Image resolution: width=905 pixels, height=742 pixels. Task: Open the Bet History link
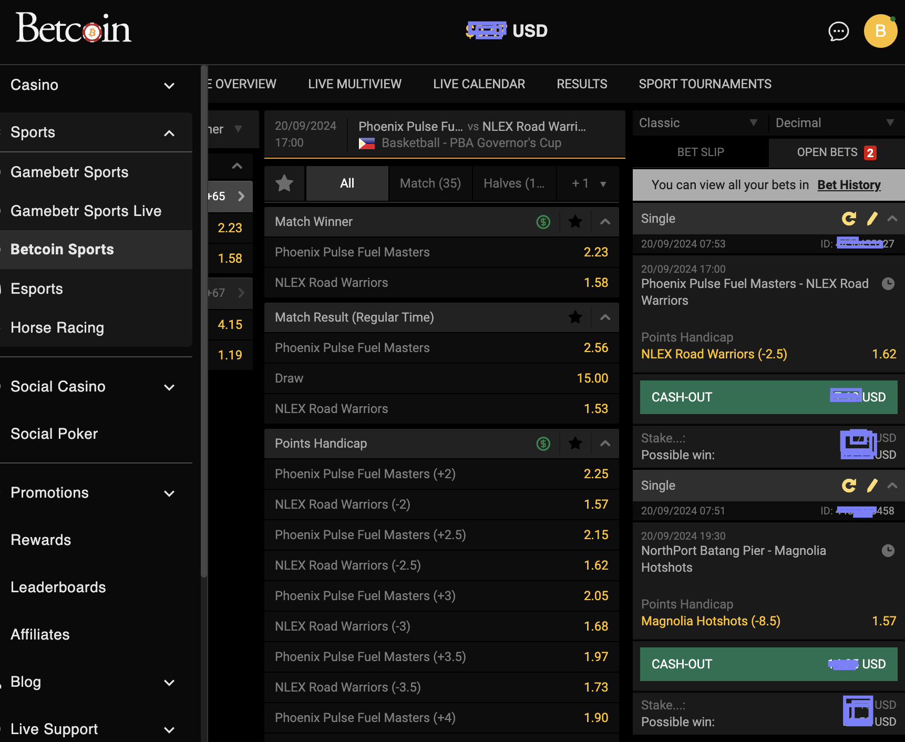pyautogui.click(x=849, y=185)
